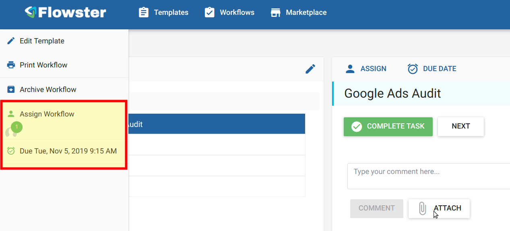Click the archive box icon
Viewport: 510px width, 231px height.
pyautogui.click(x=11, y=89)
